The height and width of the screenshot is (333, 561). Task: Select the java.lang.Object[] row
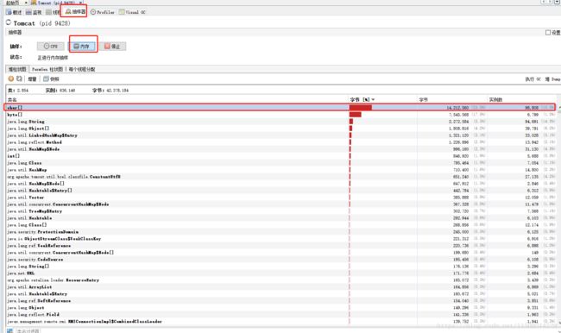click(280, 128)
